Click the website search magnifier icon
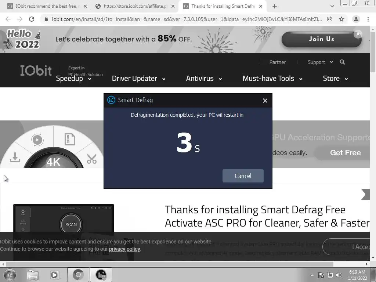 pyautogui.click(x=342, y=62)
